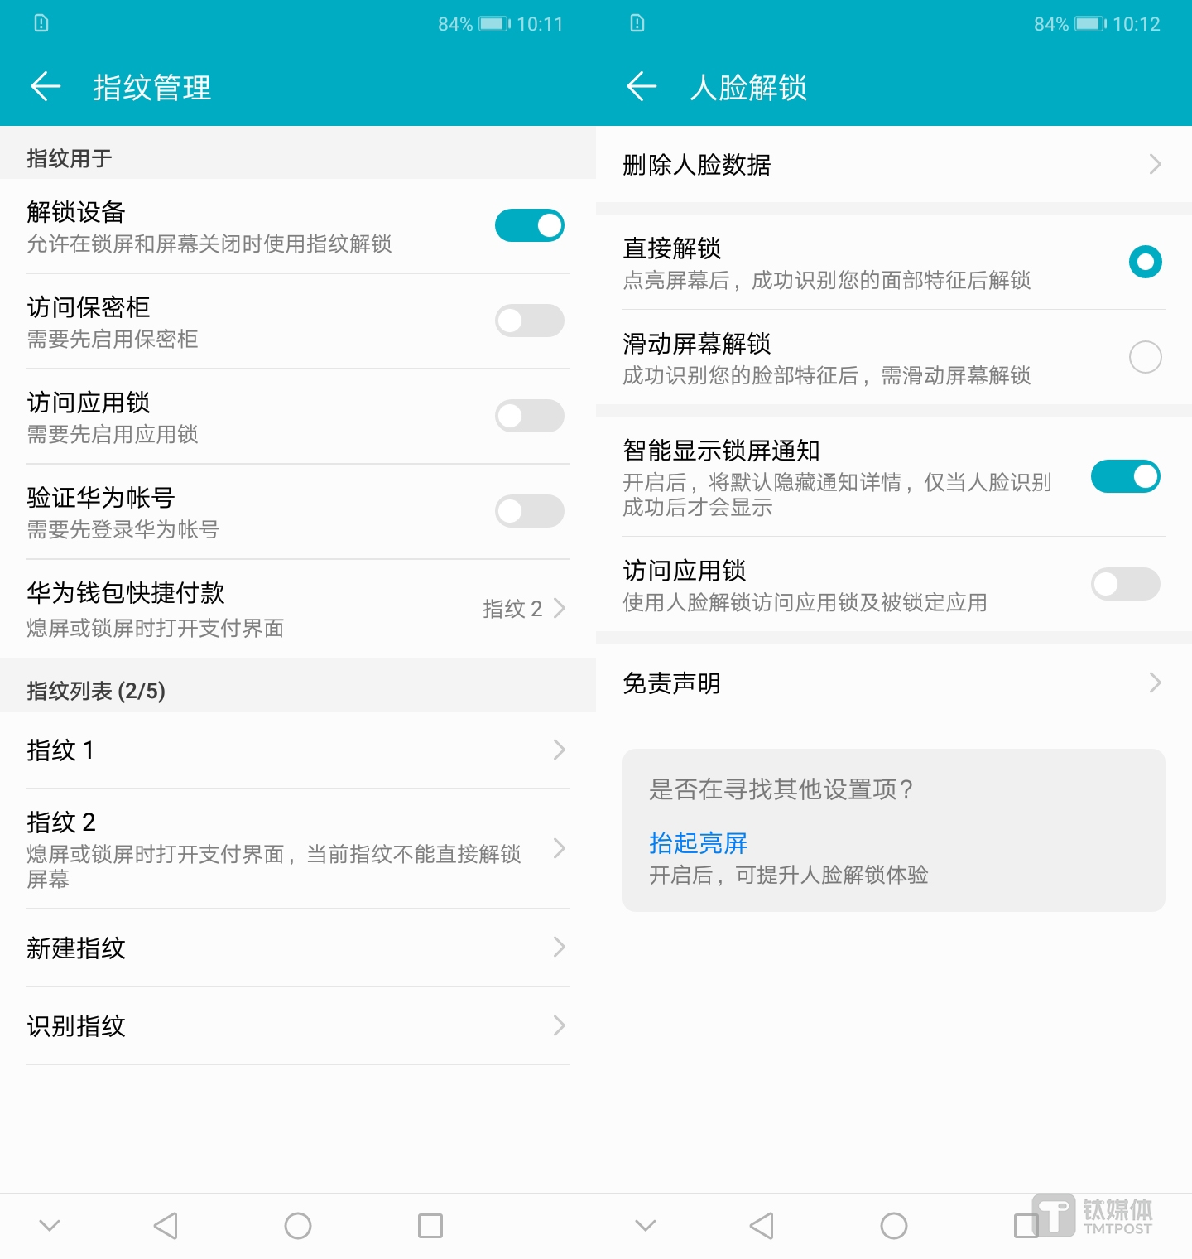Open 删除人脸数据 via its chevron
The height and width of the screenshot is (1259, 1192).
tap(1156, 165)
